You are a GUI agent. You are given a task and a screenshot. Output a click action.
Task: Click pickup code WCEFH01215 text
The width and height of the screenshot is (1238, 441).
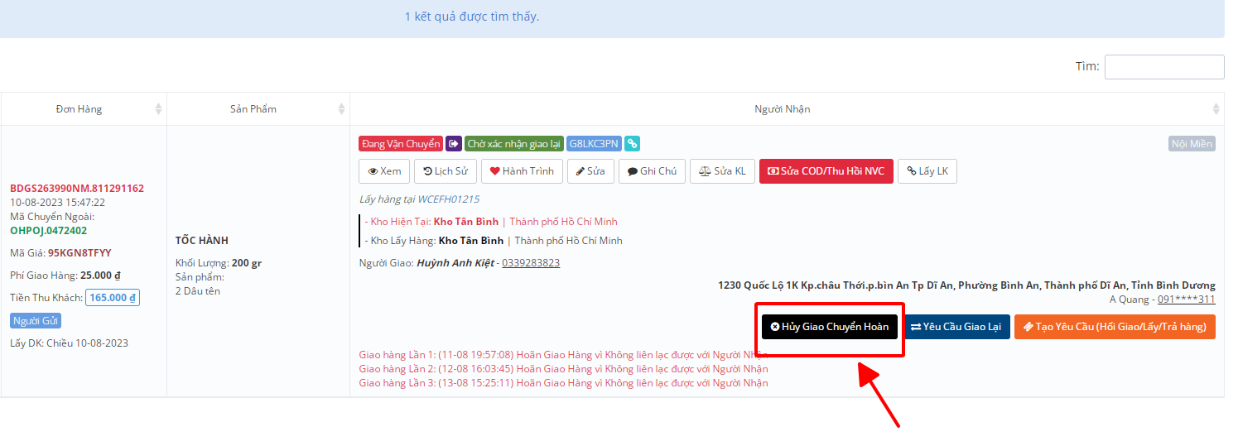(448, 199)
